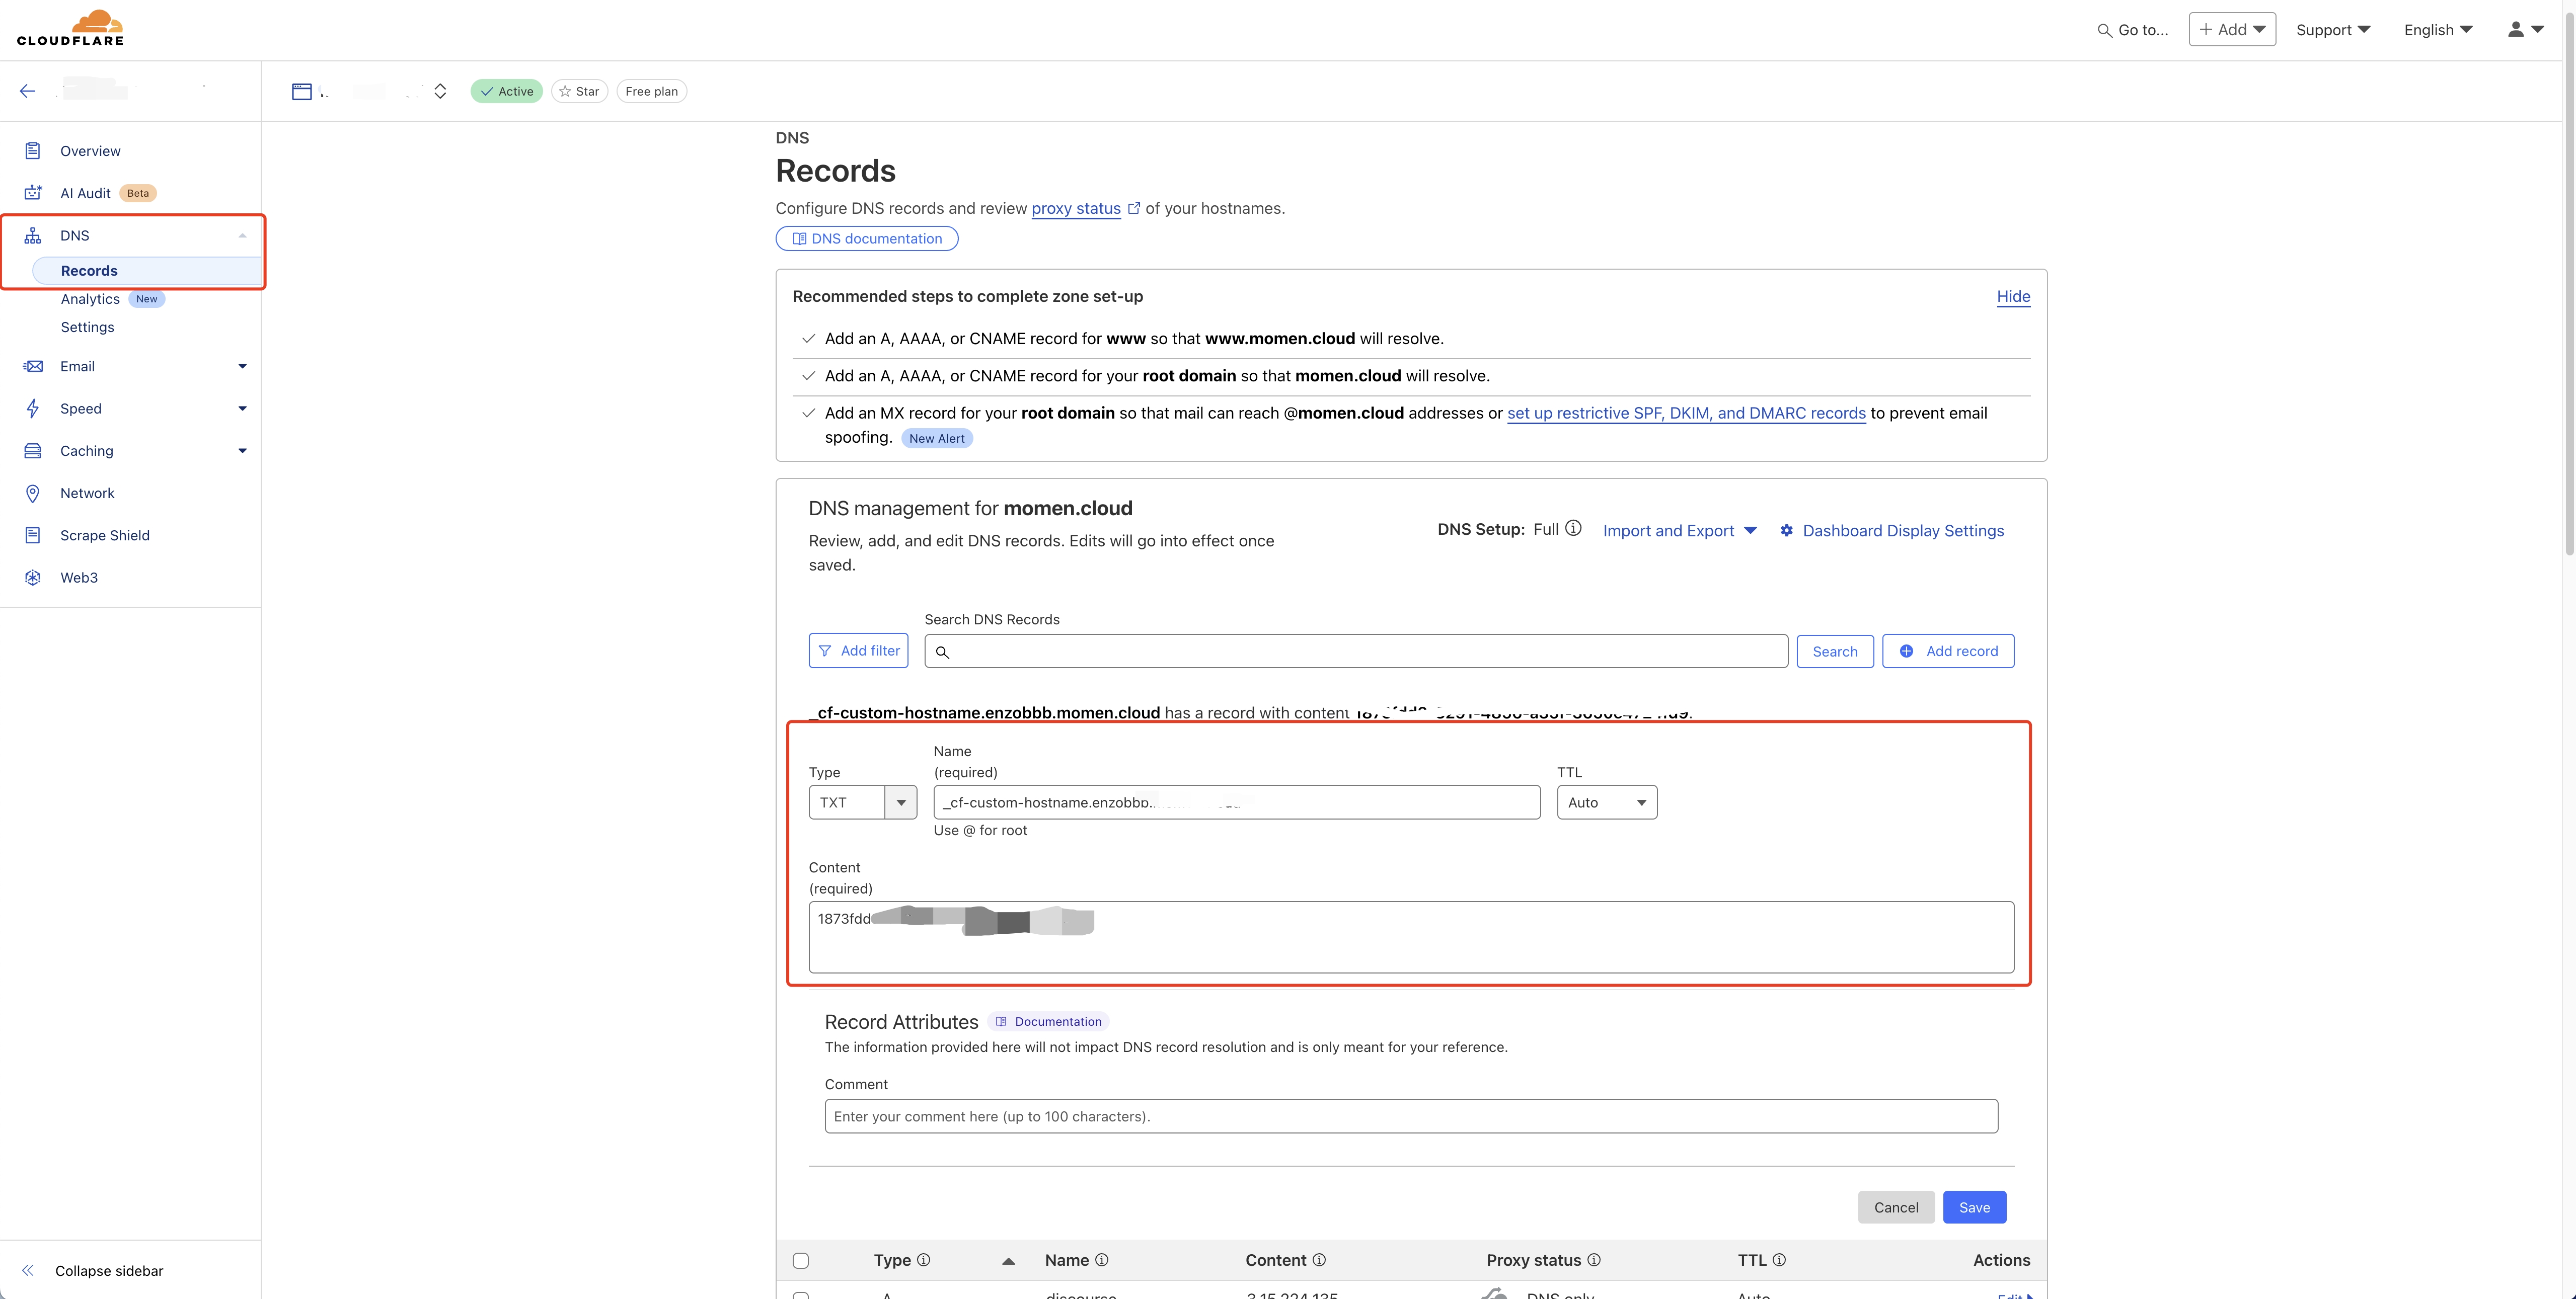Click the Speed lightning icon
2576x1299 pixels.
click(33, 409)
